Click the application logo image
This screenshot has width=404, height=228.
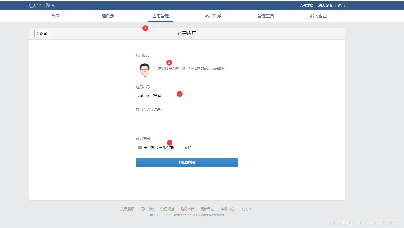tap(144, 68)
